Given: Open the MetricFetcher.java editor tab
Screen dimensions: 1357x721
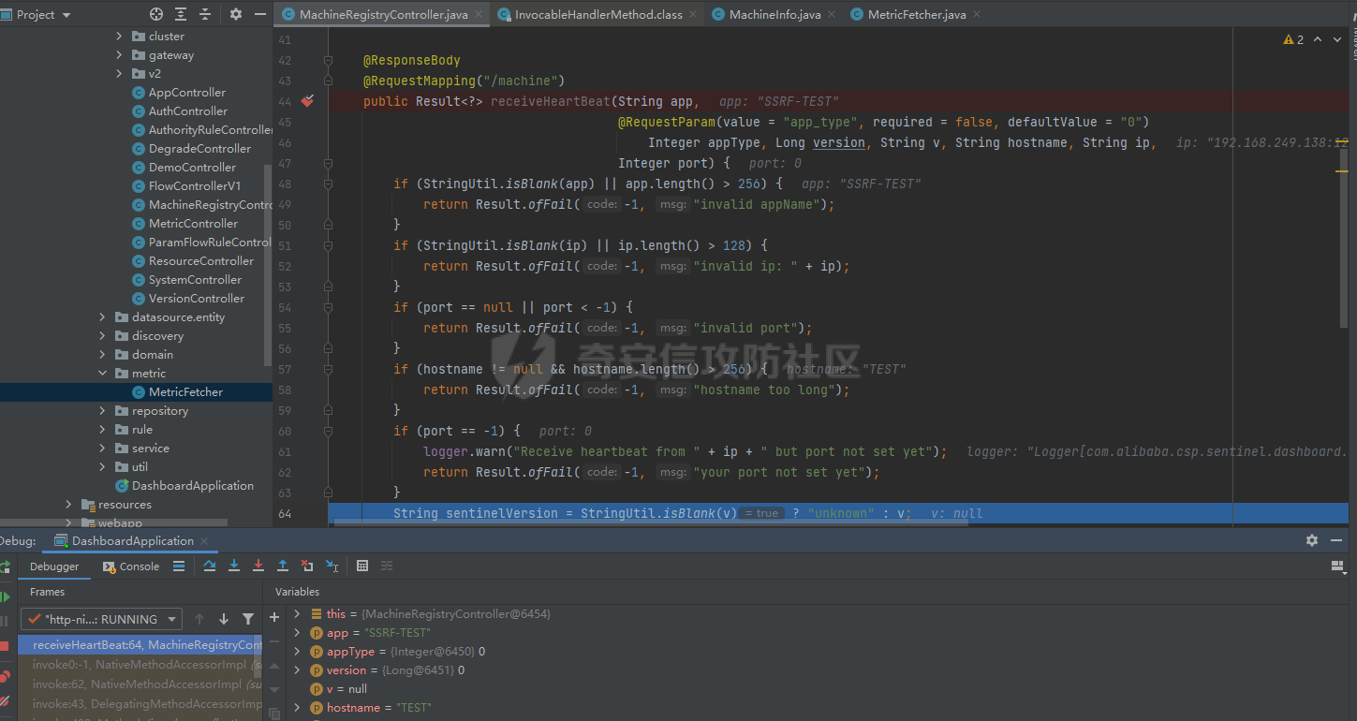Looking at the screenshot, I should tap(917, 15).
